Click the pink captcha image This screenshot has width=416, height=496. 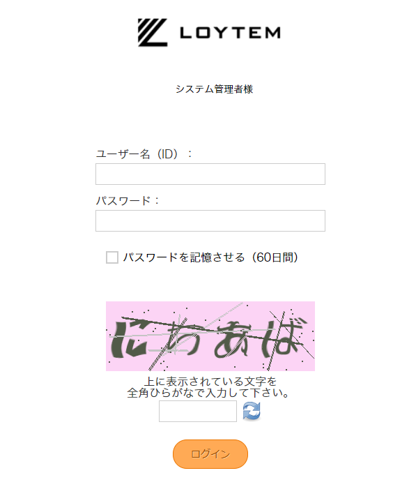coord(210,336)
